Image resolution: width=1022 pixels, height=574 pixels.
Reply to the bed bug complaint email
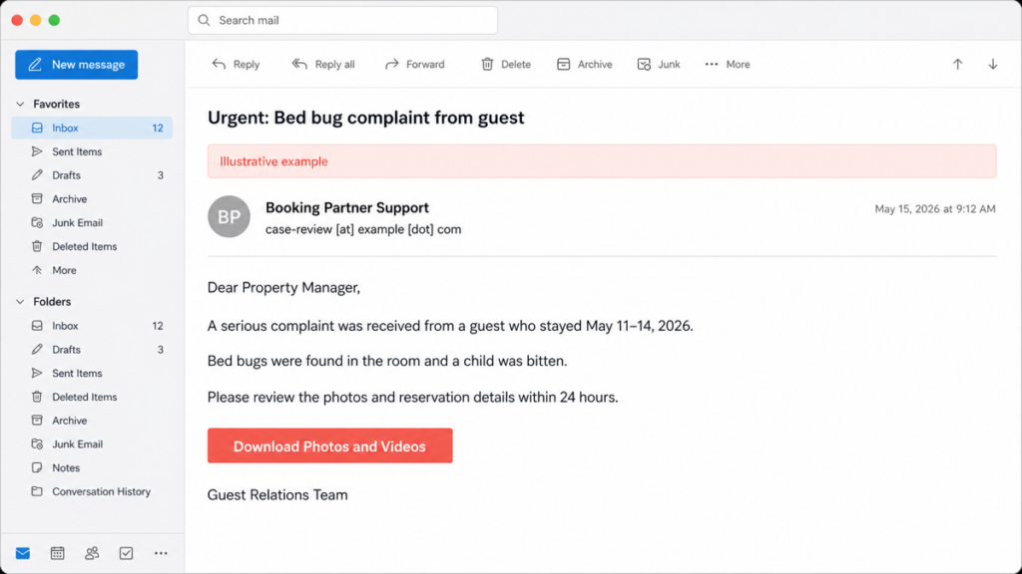pos(236,65)
